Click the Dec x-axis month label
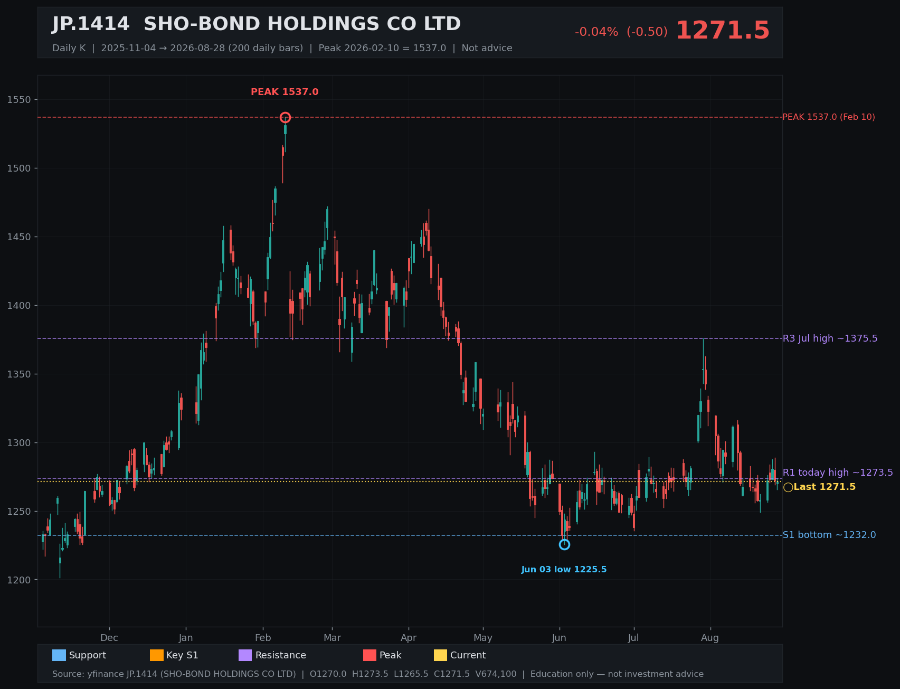 click(x=109, y=638)
